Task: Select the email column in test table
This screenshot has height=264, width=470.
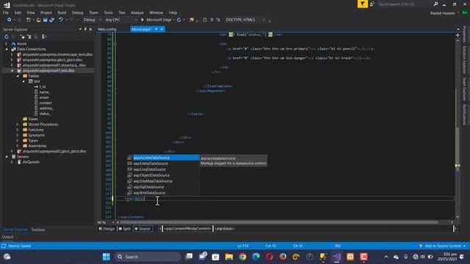Action: pos(44,98)
